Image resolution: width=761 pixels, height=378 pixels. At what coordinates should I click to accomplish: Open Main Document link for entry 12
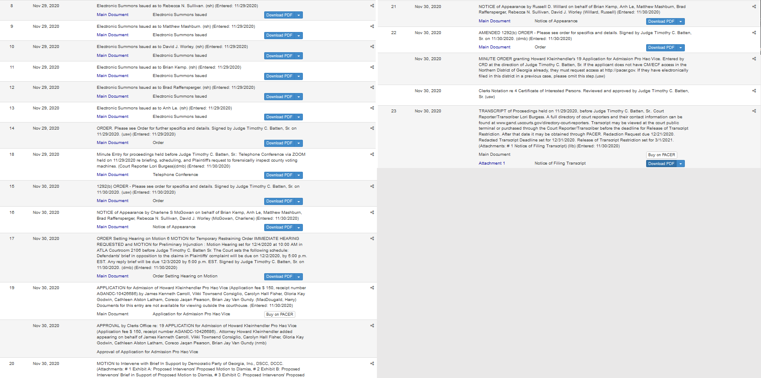pyautogui.click(x=113, y=96)
